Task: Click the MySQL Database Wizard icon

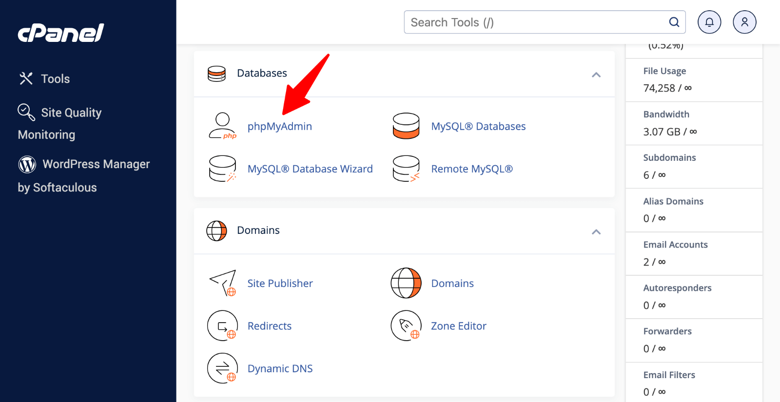Action: click(x=223, y=169)
